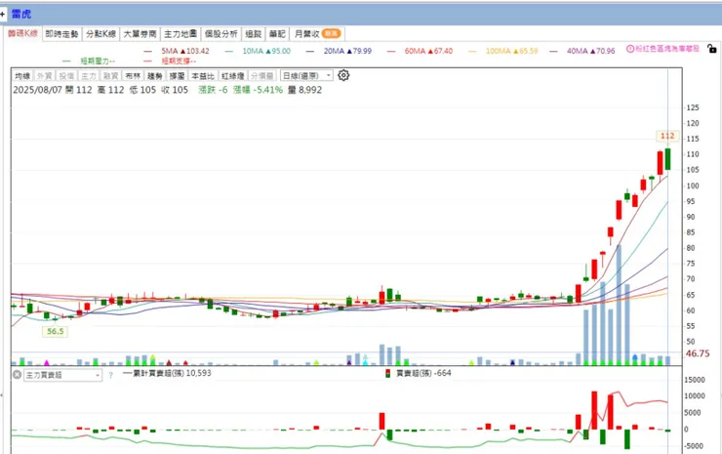Open the 個股分析 tab
This screenshot has height=454, width=722.
point(221,33)
